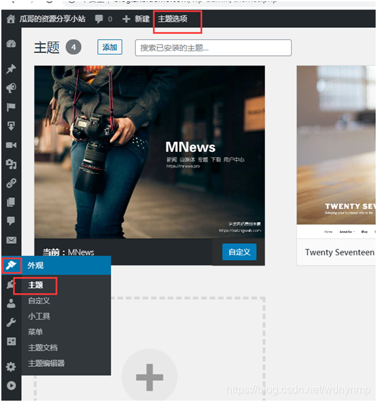The height and width of the screenshot is (402, 377).
Task: Click the download arrow icon in sidebar
Action: click(11, 126)
